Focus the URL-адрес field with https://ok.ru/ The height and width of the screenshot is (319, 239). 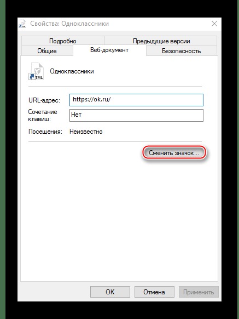pos(136,100)
